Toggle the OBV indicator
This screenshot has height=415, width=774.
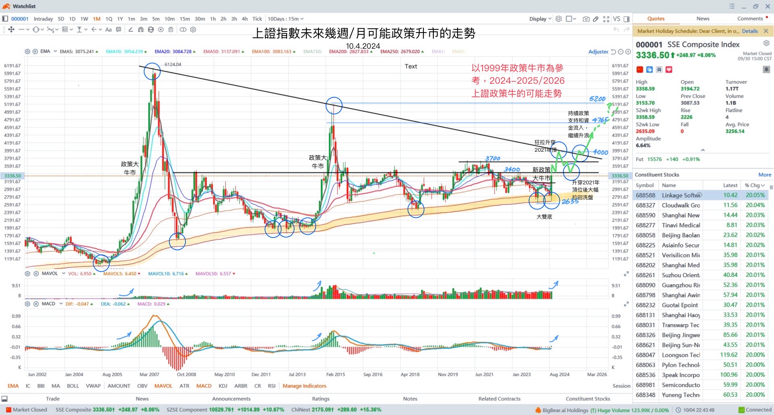(x=142, y=386)
